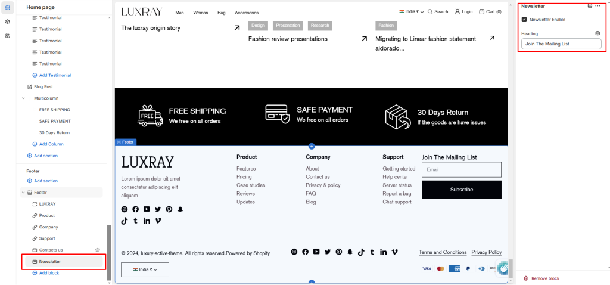Click Add section under the Footer heading
Image resolution: width=610 pixels, height=285 pixels.
(42, 181)
